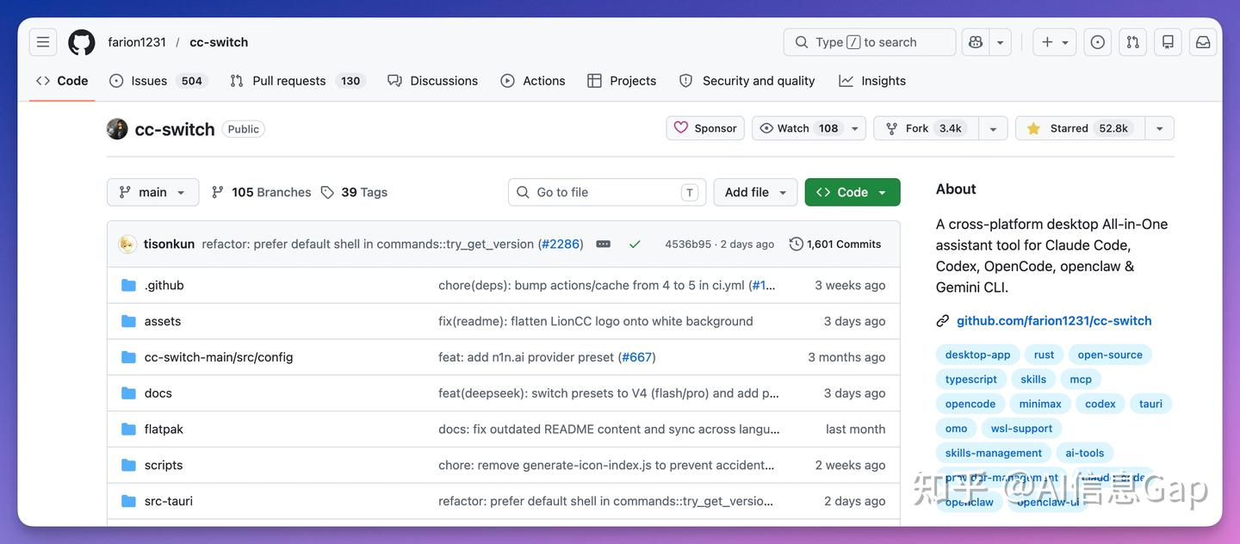Screen dimensions: 1240x544
Task: Click the .github folder icon
Action: (x=129, y=285)
